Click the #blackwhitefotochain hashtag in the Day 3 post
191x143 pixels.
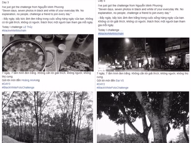click(14, 31)
